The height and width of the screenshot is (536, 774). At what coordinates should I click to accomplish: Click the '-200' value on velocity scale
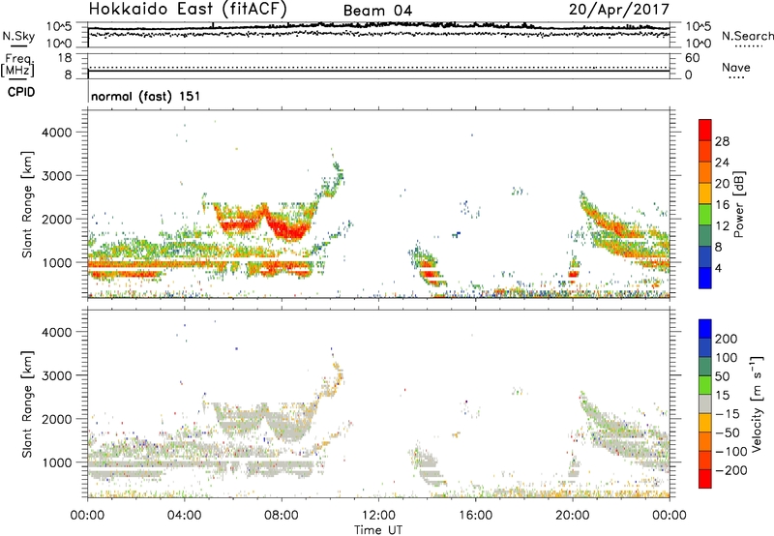731,470
